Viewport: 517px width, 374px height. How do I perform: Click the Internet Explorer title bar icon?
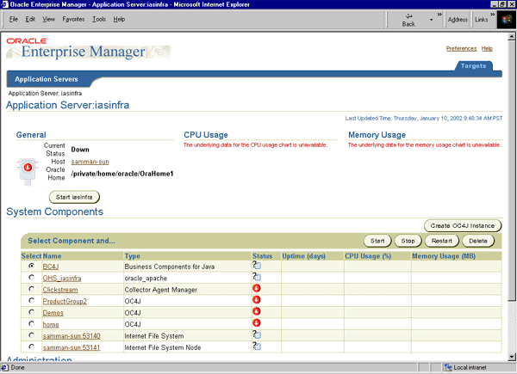pos(4,4)
